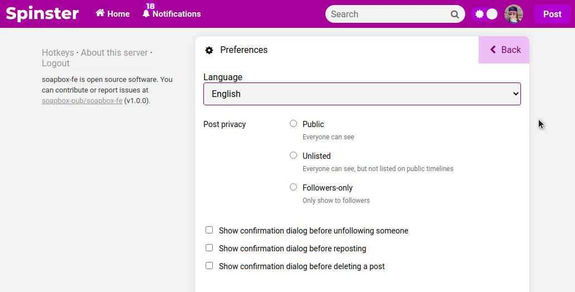575x292 pixels.
Task: Select Unlisted post privacy
Action: tap(294, 155)
